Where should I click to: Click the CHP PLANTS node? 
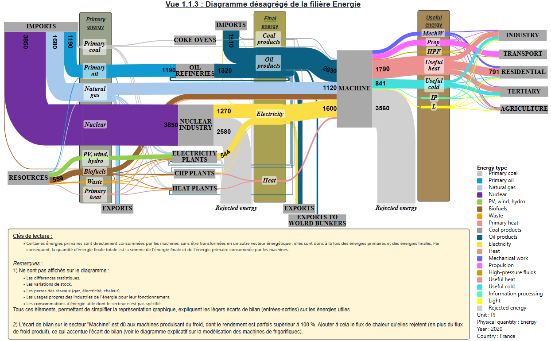click(x=194, y=173)
